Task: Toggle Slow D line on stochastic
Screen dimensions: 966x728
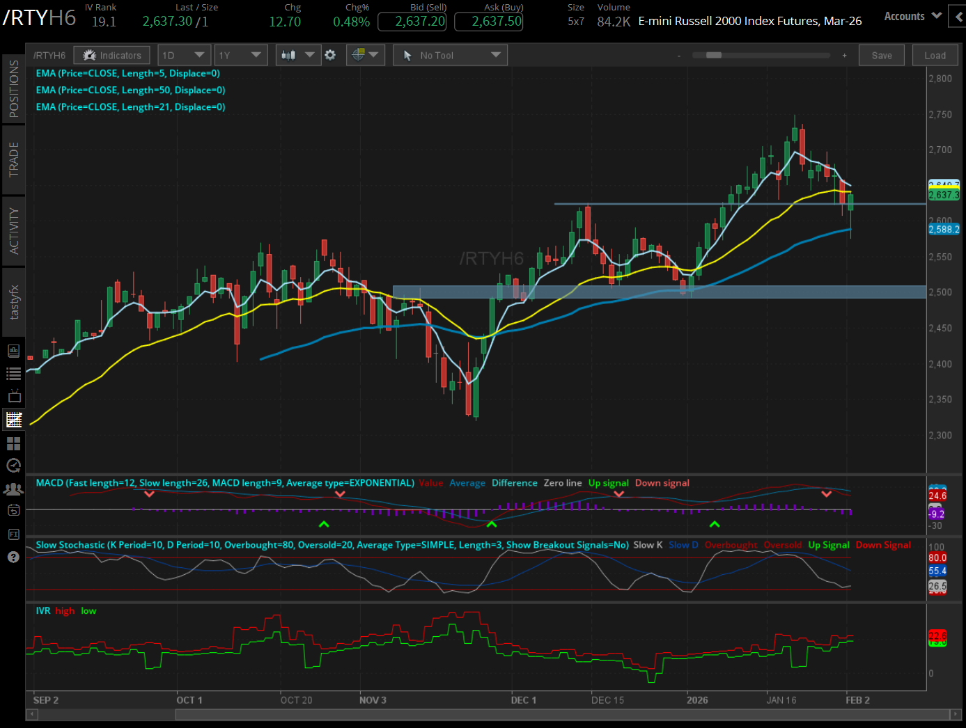Action: coord(683,545)
